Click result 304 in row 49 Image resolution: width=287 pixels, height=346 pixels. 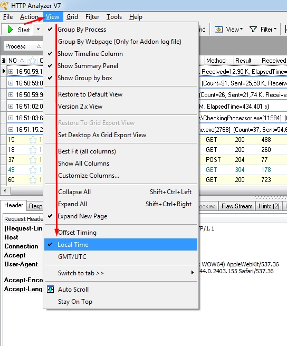click(240, 170)
